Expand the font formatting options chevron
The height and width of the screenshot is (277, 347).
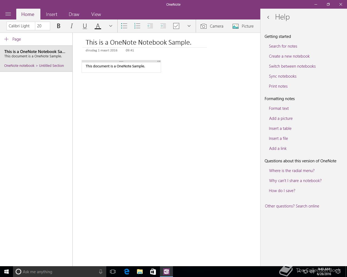(111, 26)
